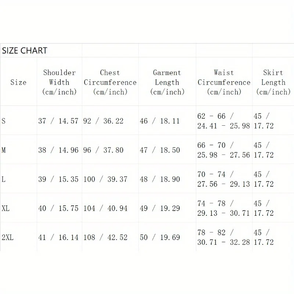Click the 37 / 14.57 shoulder width cell

click(58, 121)
